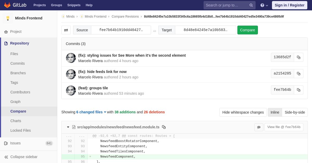Select Branches in repository sidebar
The image size is (312, 163).
[x=18, y=73]
